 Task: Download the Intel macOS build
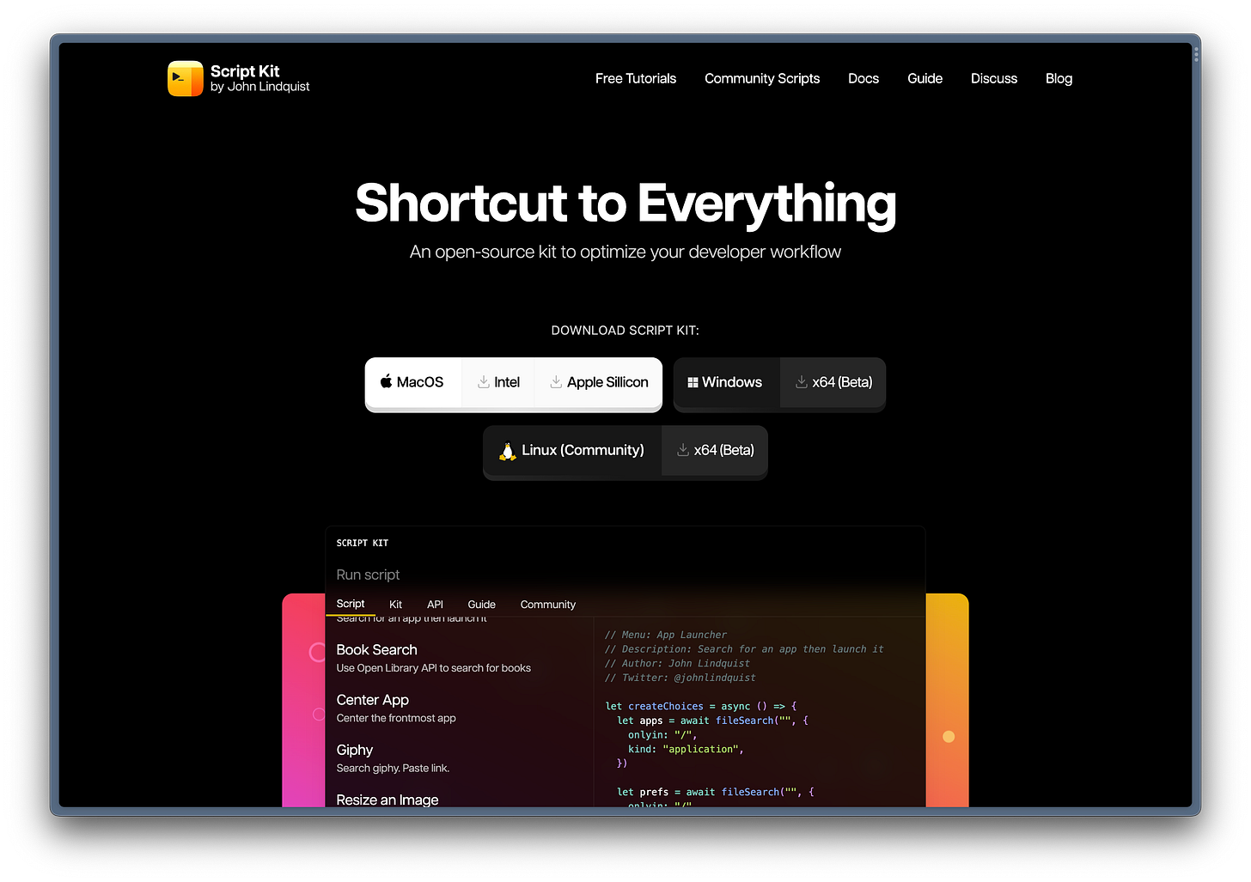tap(498, 382)
